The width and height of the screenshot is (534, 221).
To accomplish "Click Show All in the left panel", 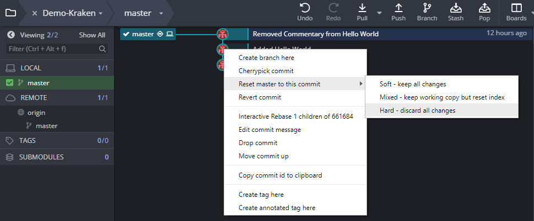I will [92, 35].
